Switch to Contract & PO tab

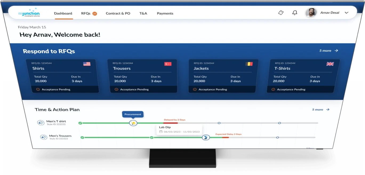click(118, 13)
